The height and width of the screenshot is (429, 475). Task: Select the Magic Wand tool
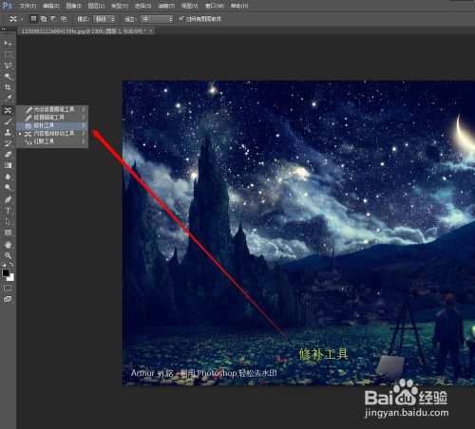[8, 76]
